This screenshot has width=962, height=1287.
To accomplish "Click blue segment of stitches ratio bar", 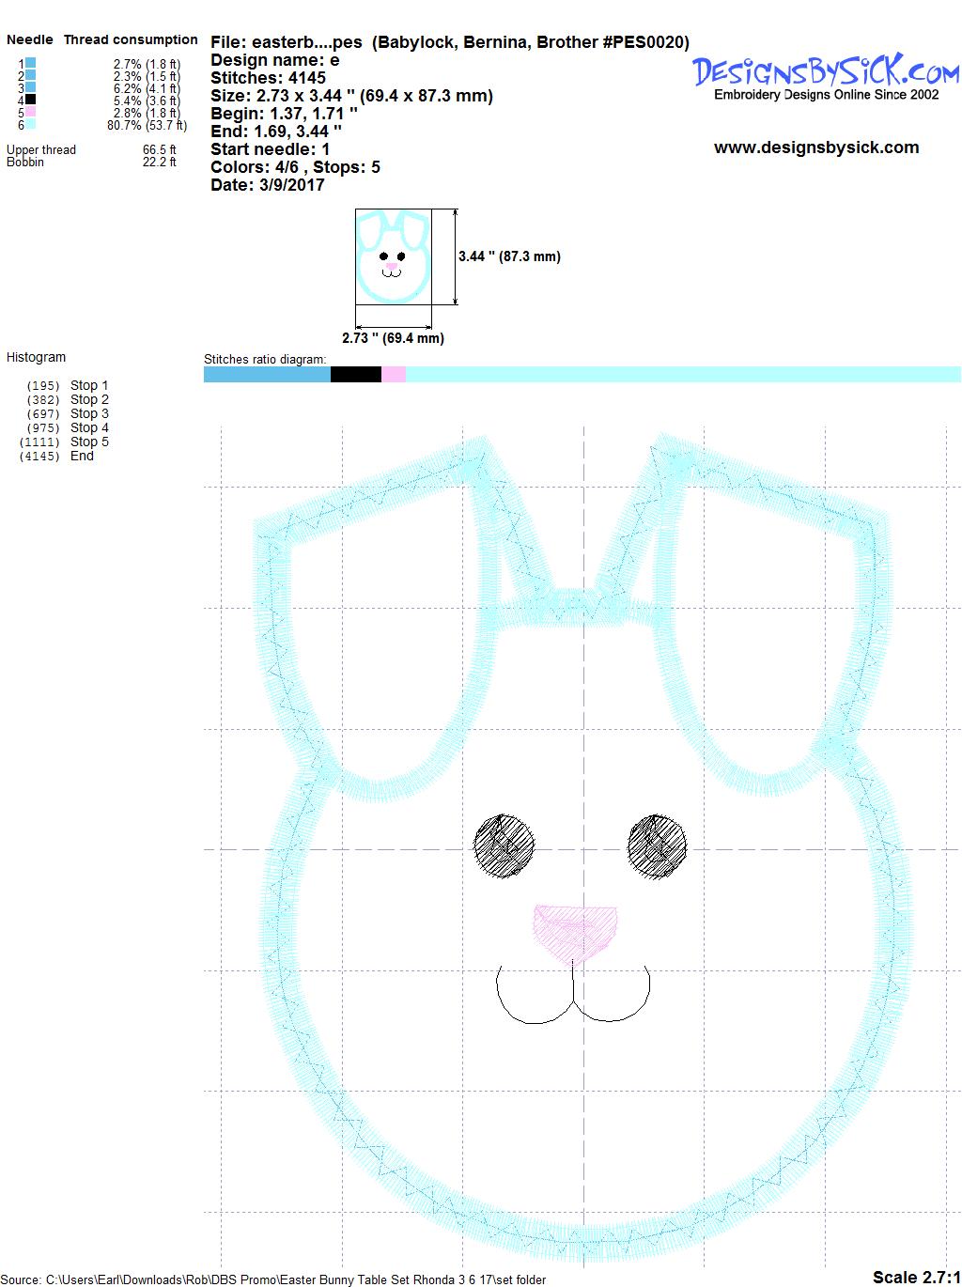I will [x=267, y=375].
